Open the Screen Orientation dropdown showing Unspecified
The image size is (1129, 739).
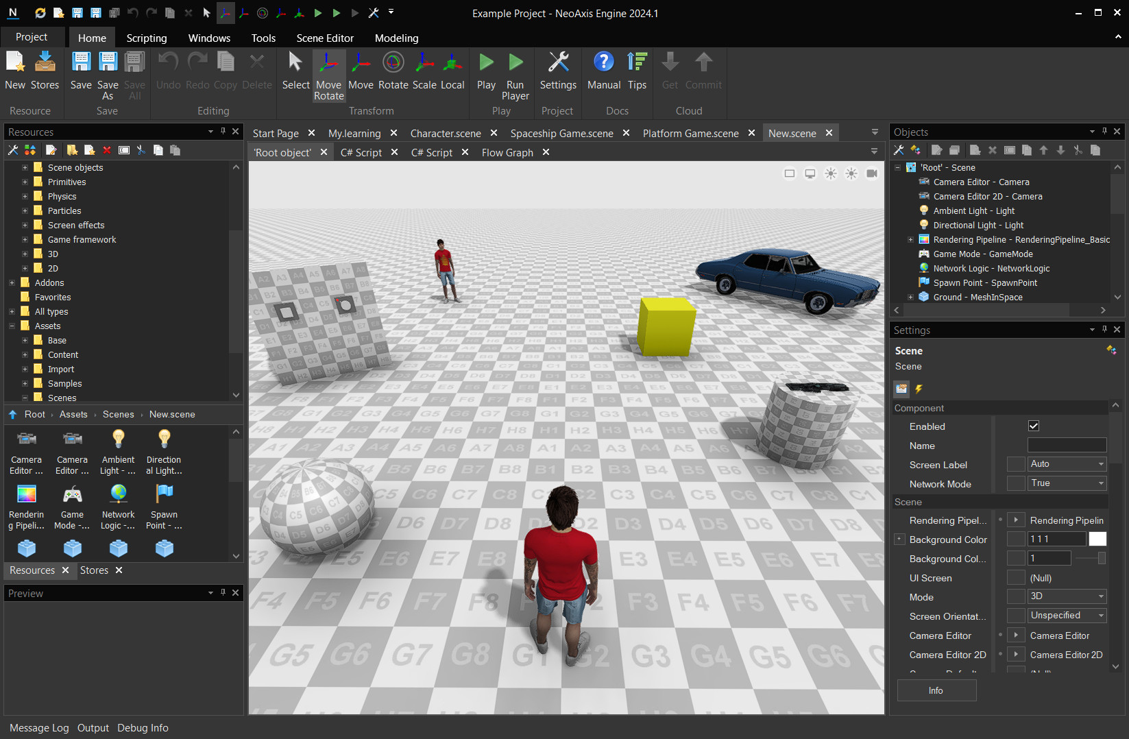tap(1067, 616)
